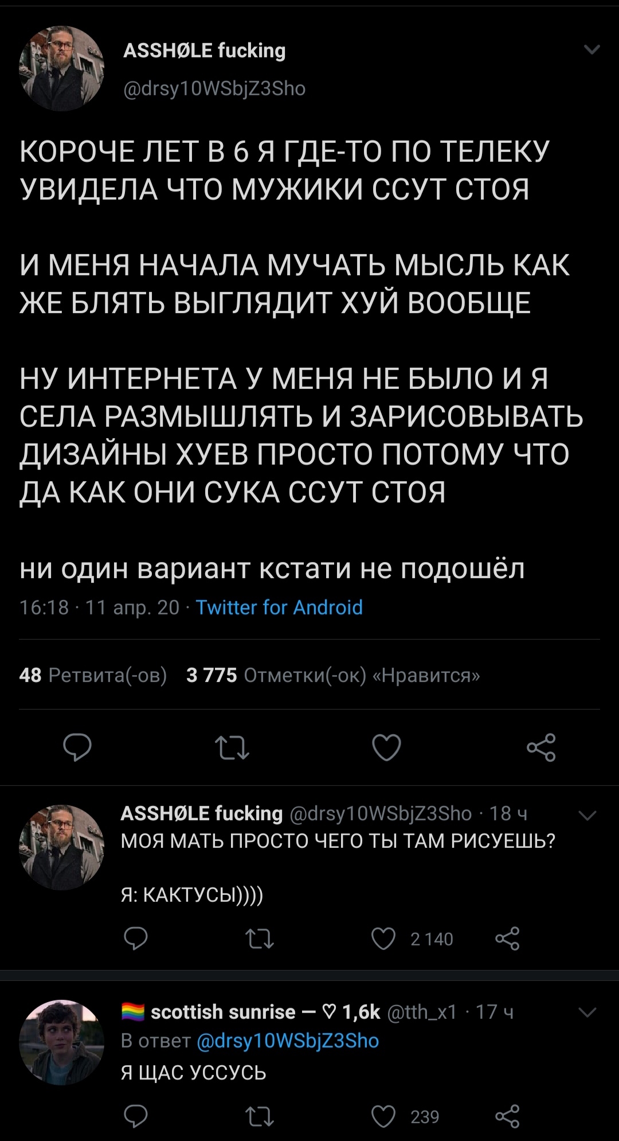Like the tweet with 2 140 likes

tap(383, 939)
